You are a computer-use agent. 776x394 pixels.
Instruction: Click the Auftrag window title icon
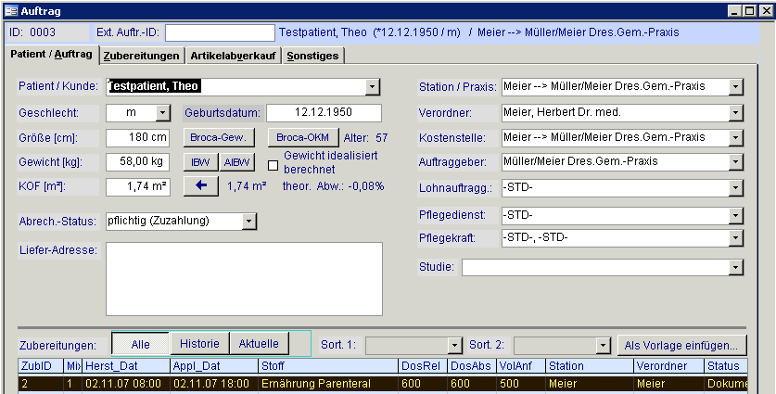click(x=11, y=10)
